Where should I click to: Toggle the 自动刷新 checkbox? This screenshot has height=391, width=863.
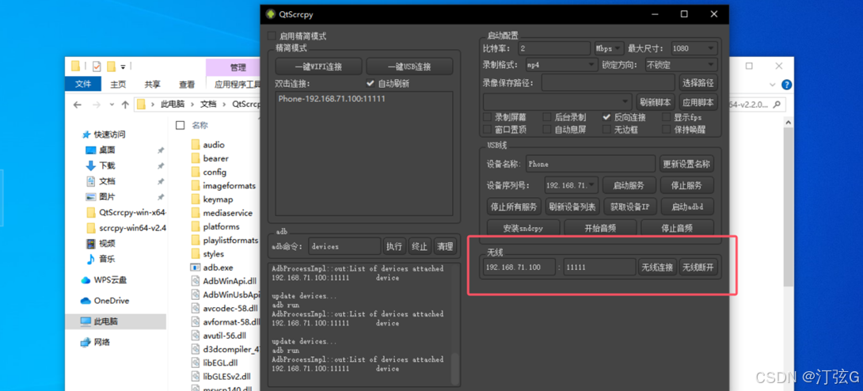tap(370, 84)
